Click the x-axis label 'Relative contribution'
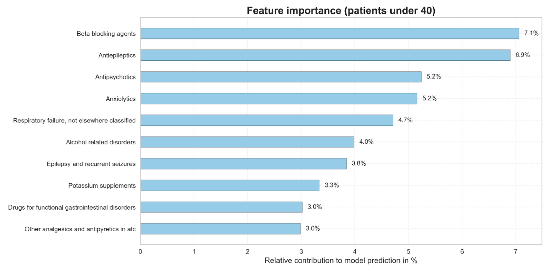Image resolution: width=548 pixels, height=271 pixels. click(x=341, y=261)
